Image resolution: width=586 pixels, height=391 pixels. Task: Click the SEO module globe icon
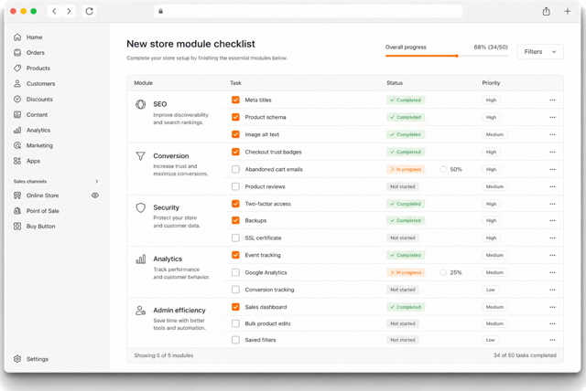(x=140, y=104)
